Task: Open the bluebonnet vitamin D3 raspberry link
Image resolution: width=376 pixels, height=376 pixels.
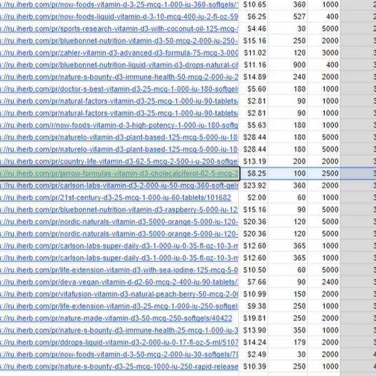Action: (x=119, y=209)
